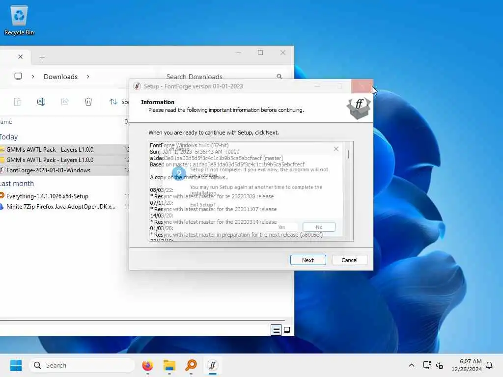Click Yes in the Exit Setup dialog

point(281,227)
